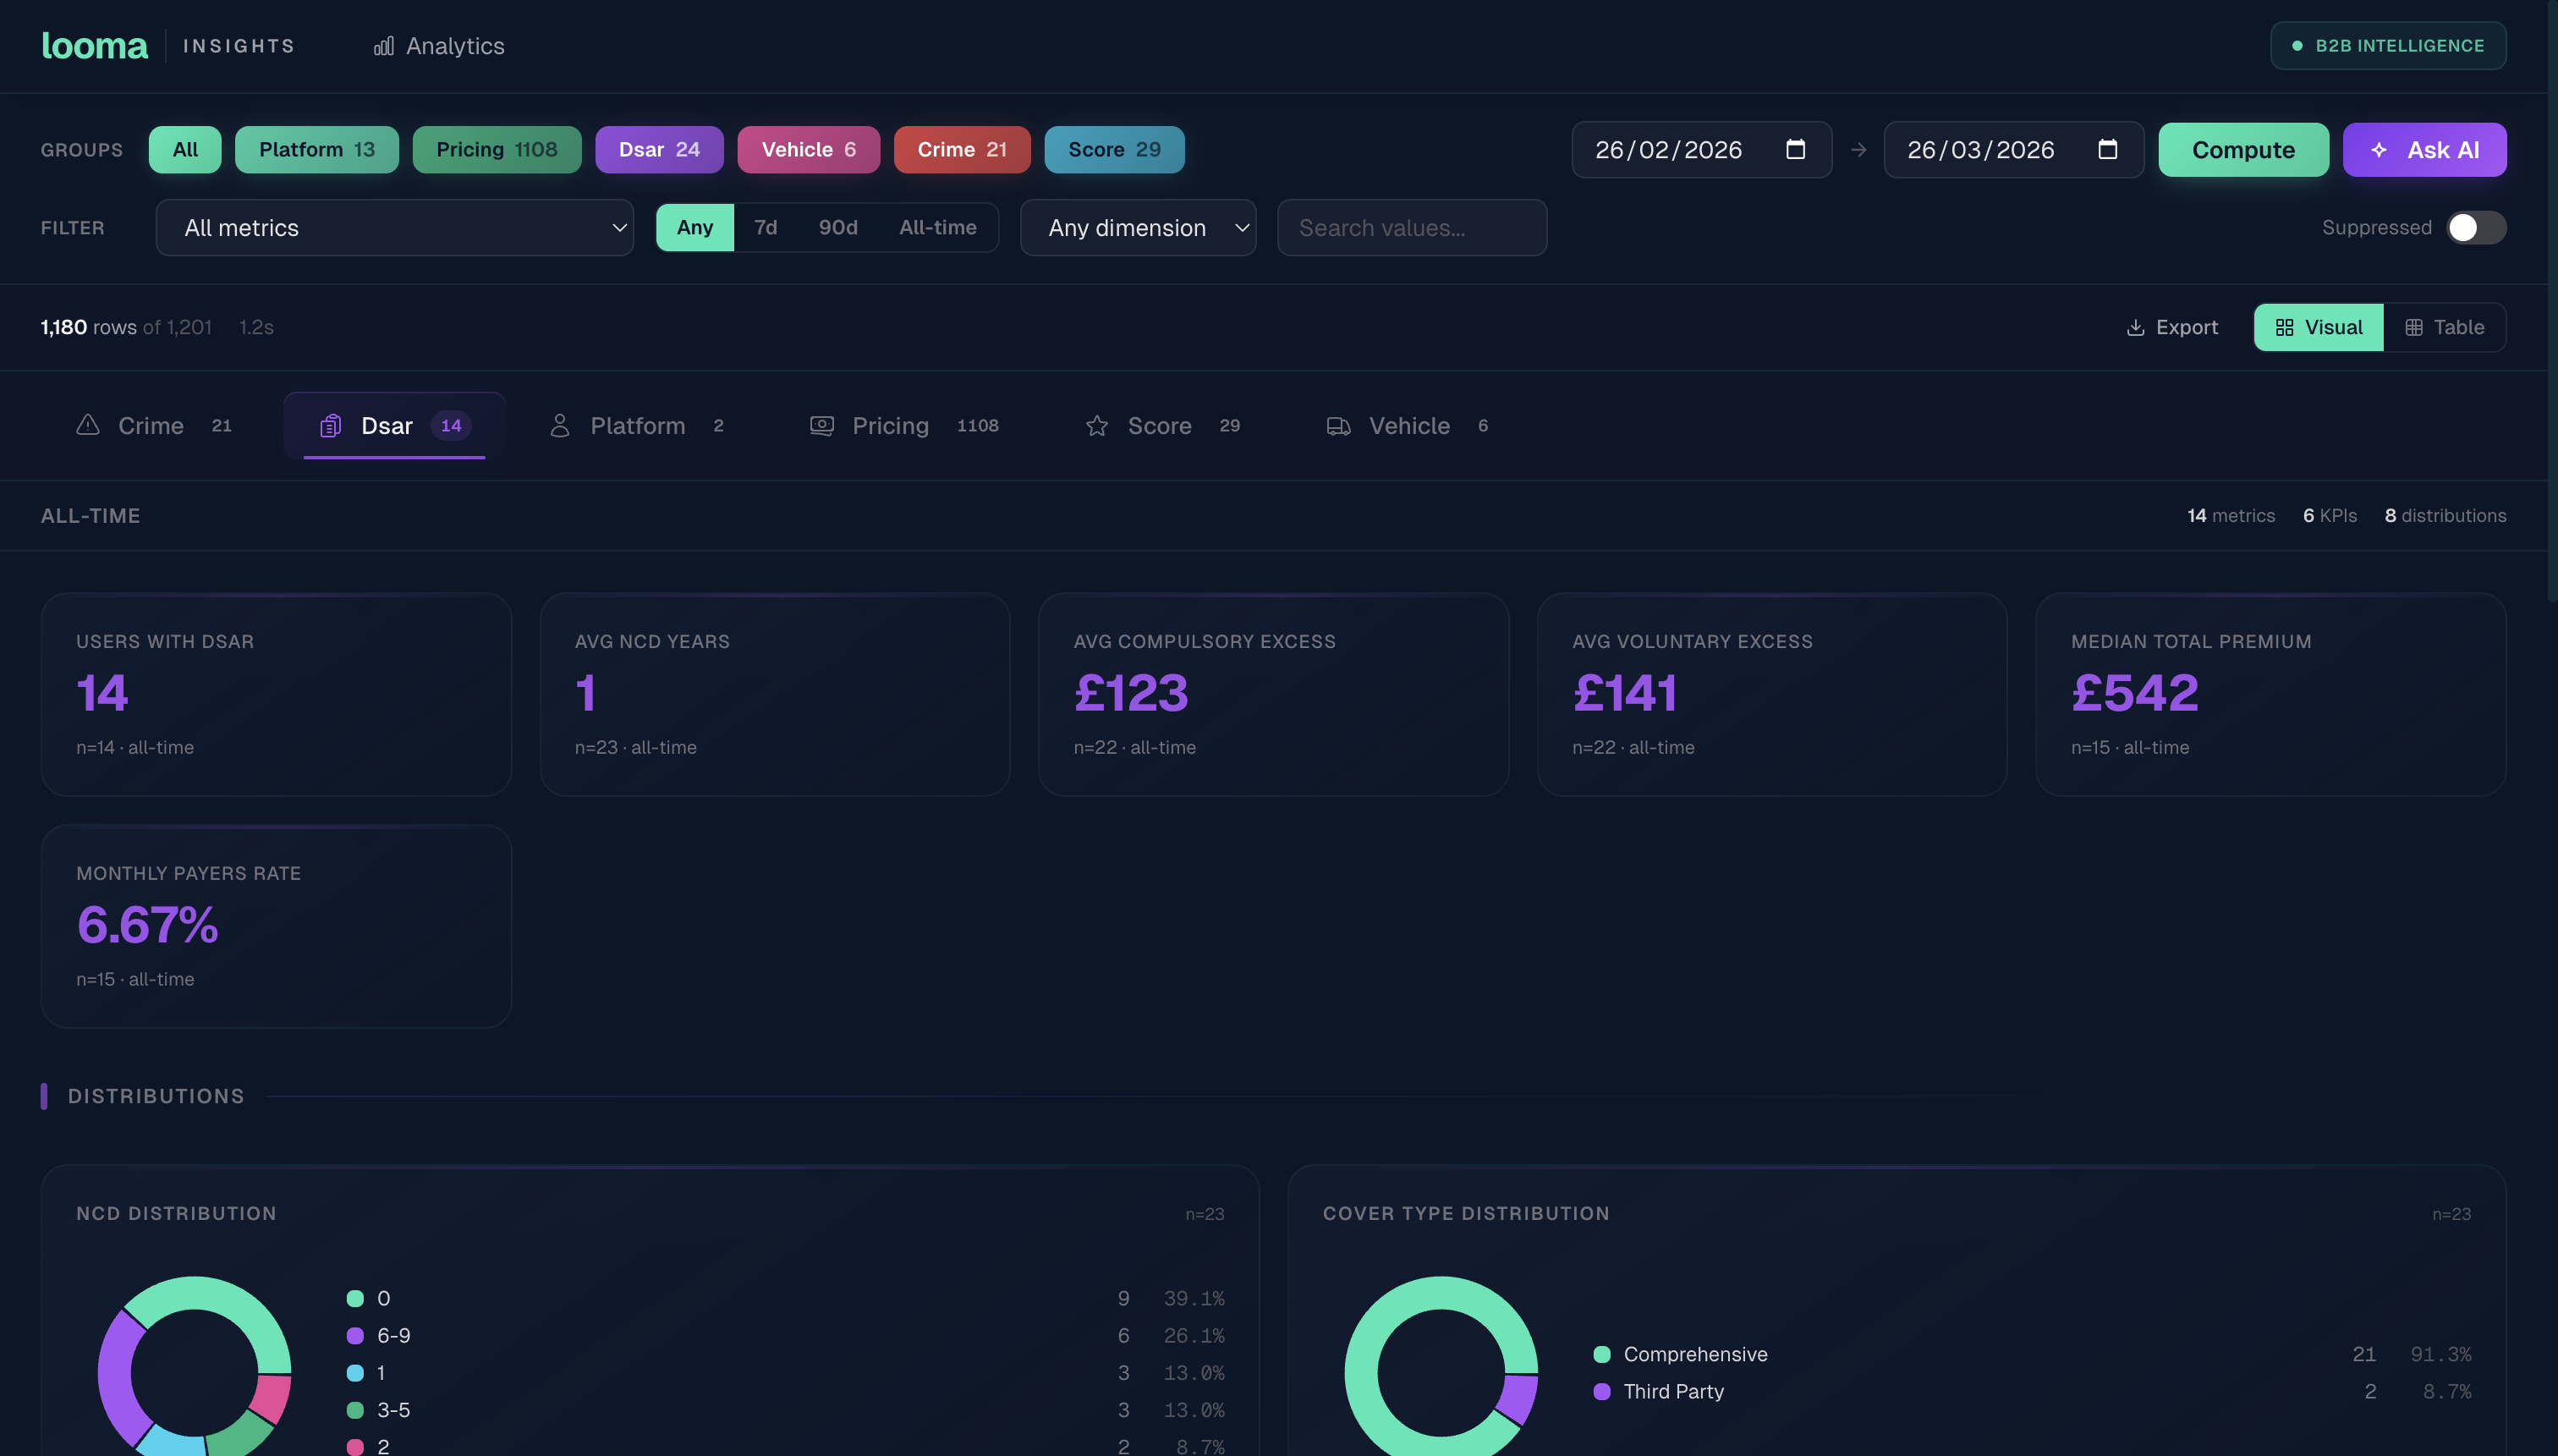Open the All metrics dropdown

pyautogui.click(x=394, y=227)
